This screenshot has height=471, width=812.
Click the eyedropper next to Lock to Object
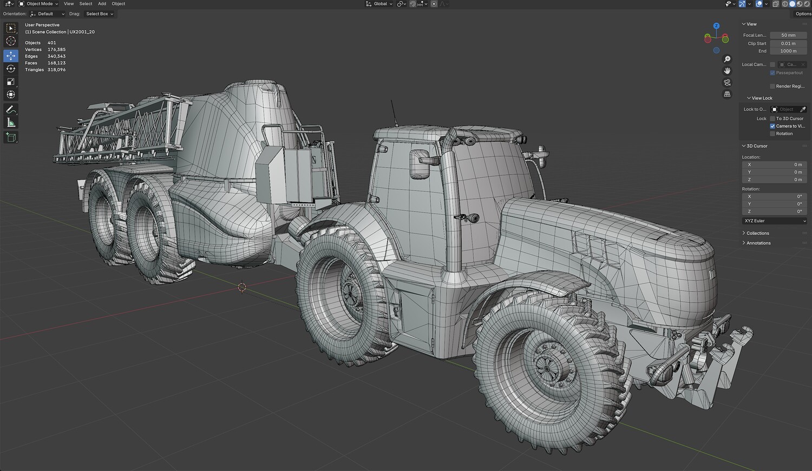pyautogui.click(x=803, y=109)
